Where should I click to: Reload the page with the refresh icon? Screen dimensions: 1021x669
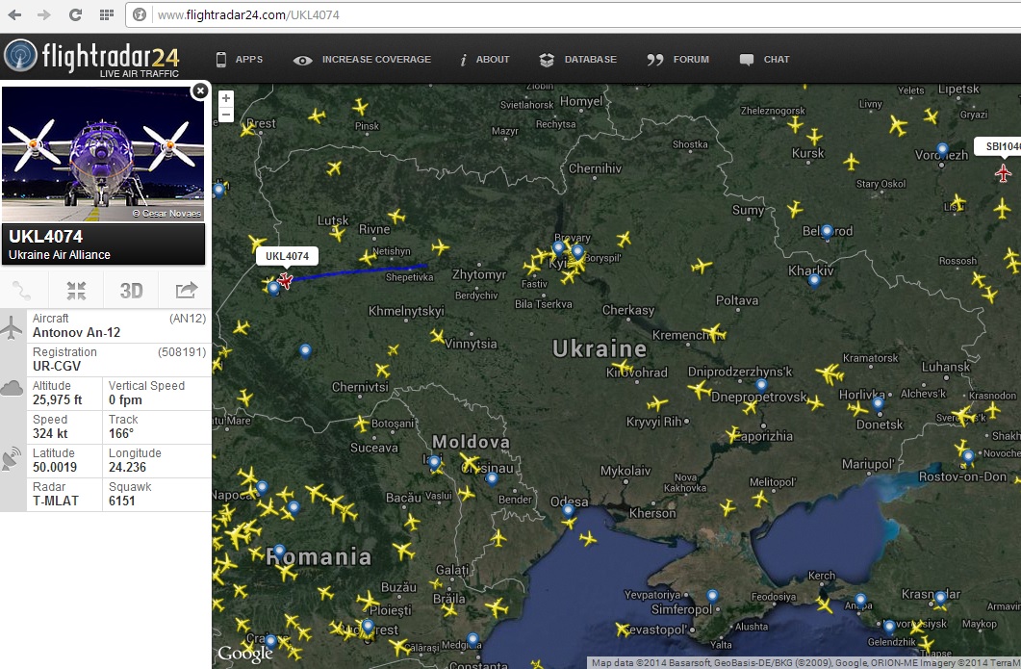[x=75, y=14]
